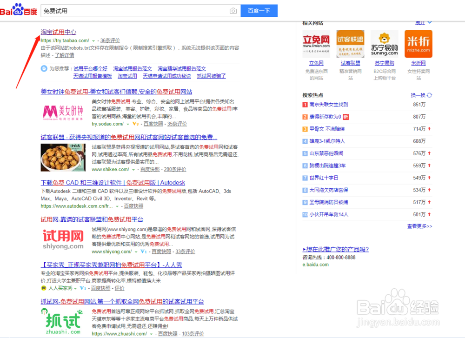
Task: Open the 美女时钟免费试用 result title
Action: (x=116, y=92)
